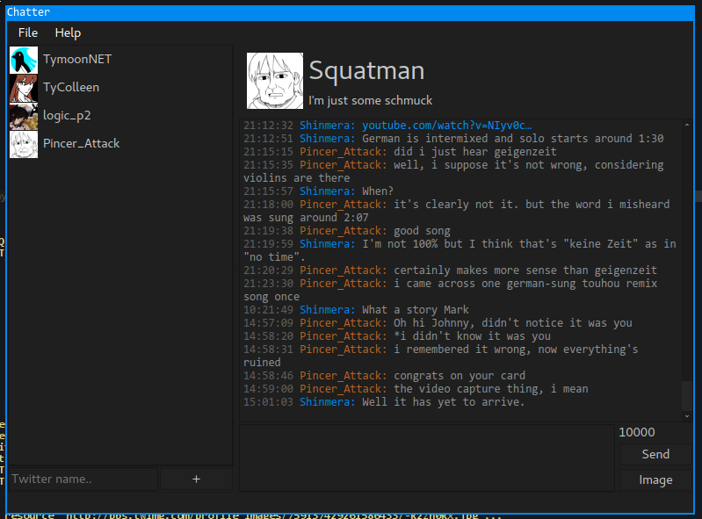The height and width of the screenshot is (519, 702).
Task: Click into the message compose text area
Action: [x=426, y=458]
